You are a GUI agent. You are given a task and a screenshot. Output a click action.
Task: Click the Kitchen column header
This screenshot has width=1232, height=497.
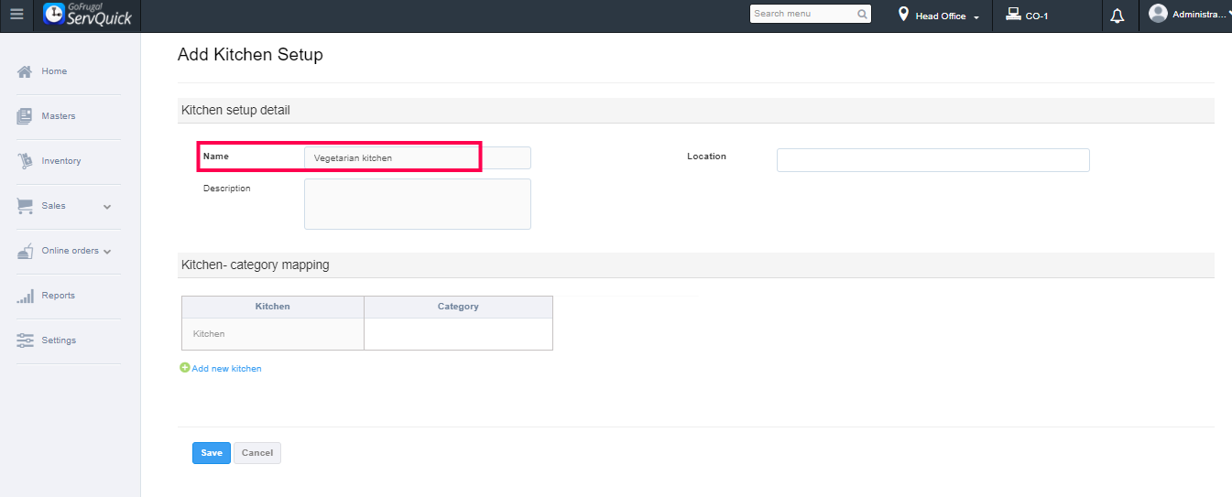[273, 307]
